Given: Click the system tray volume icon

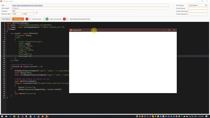Looking at the screenshot, I should tap(193, 116).
